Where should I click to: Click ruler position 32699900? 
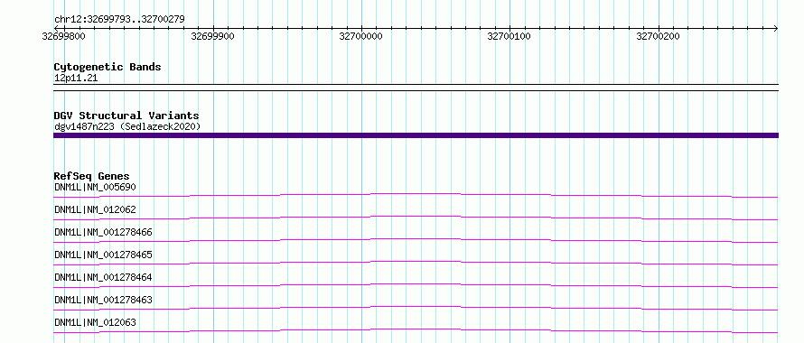tap(213, 36)
